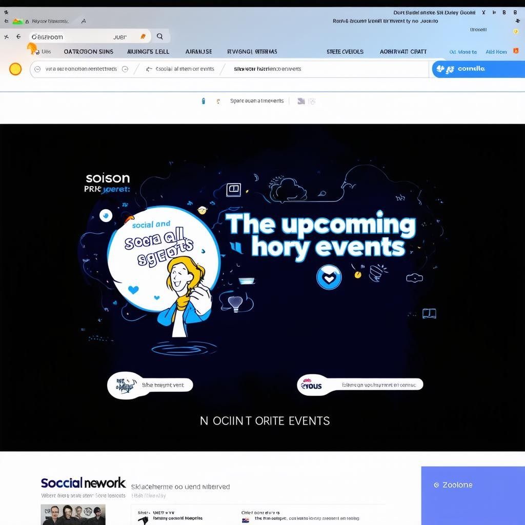Screen dimensions: 525x525
Task: Click the lightbulb icon in the banner
Action: click(234, 302)
